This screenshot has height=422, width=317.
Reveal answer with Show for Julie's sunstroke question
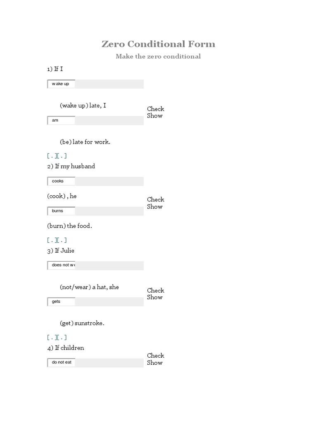(155, 297)
